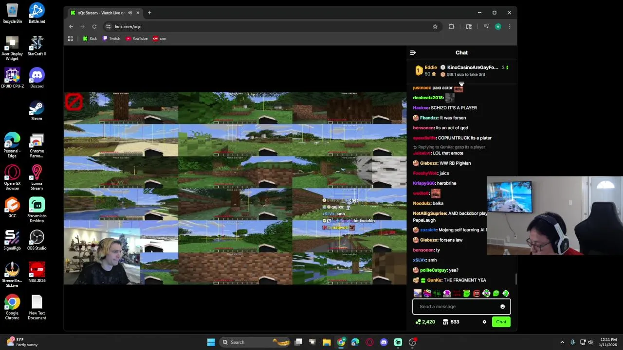Click username NotABigSuprise in chat
The image size is (623, 350).
tap(430, 213)
